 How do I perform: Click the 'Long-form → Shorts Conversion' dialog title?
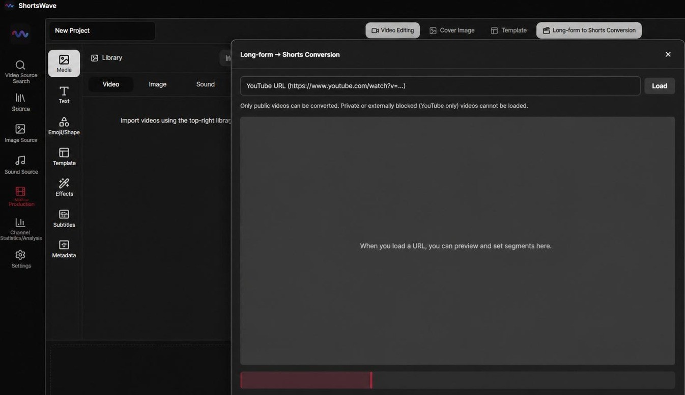point(290,54)
